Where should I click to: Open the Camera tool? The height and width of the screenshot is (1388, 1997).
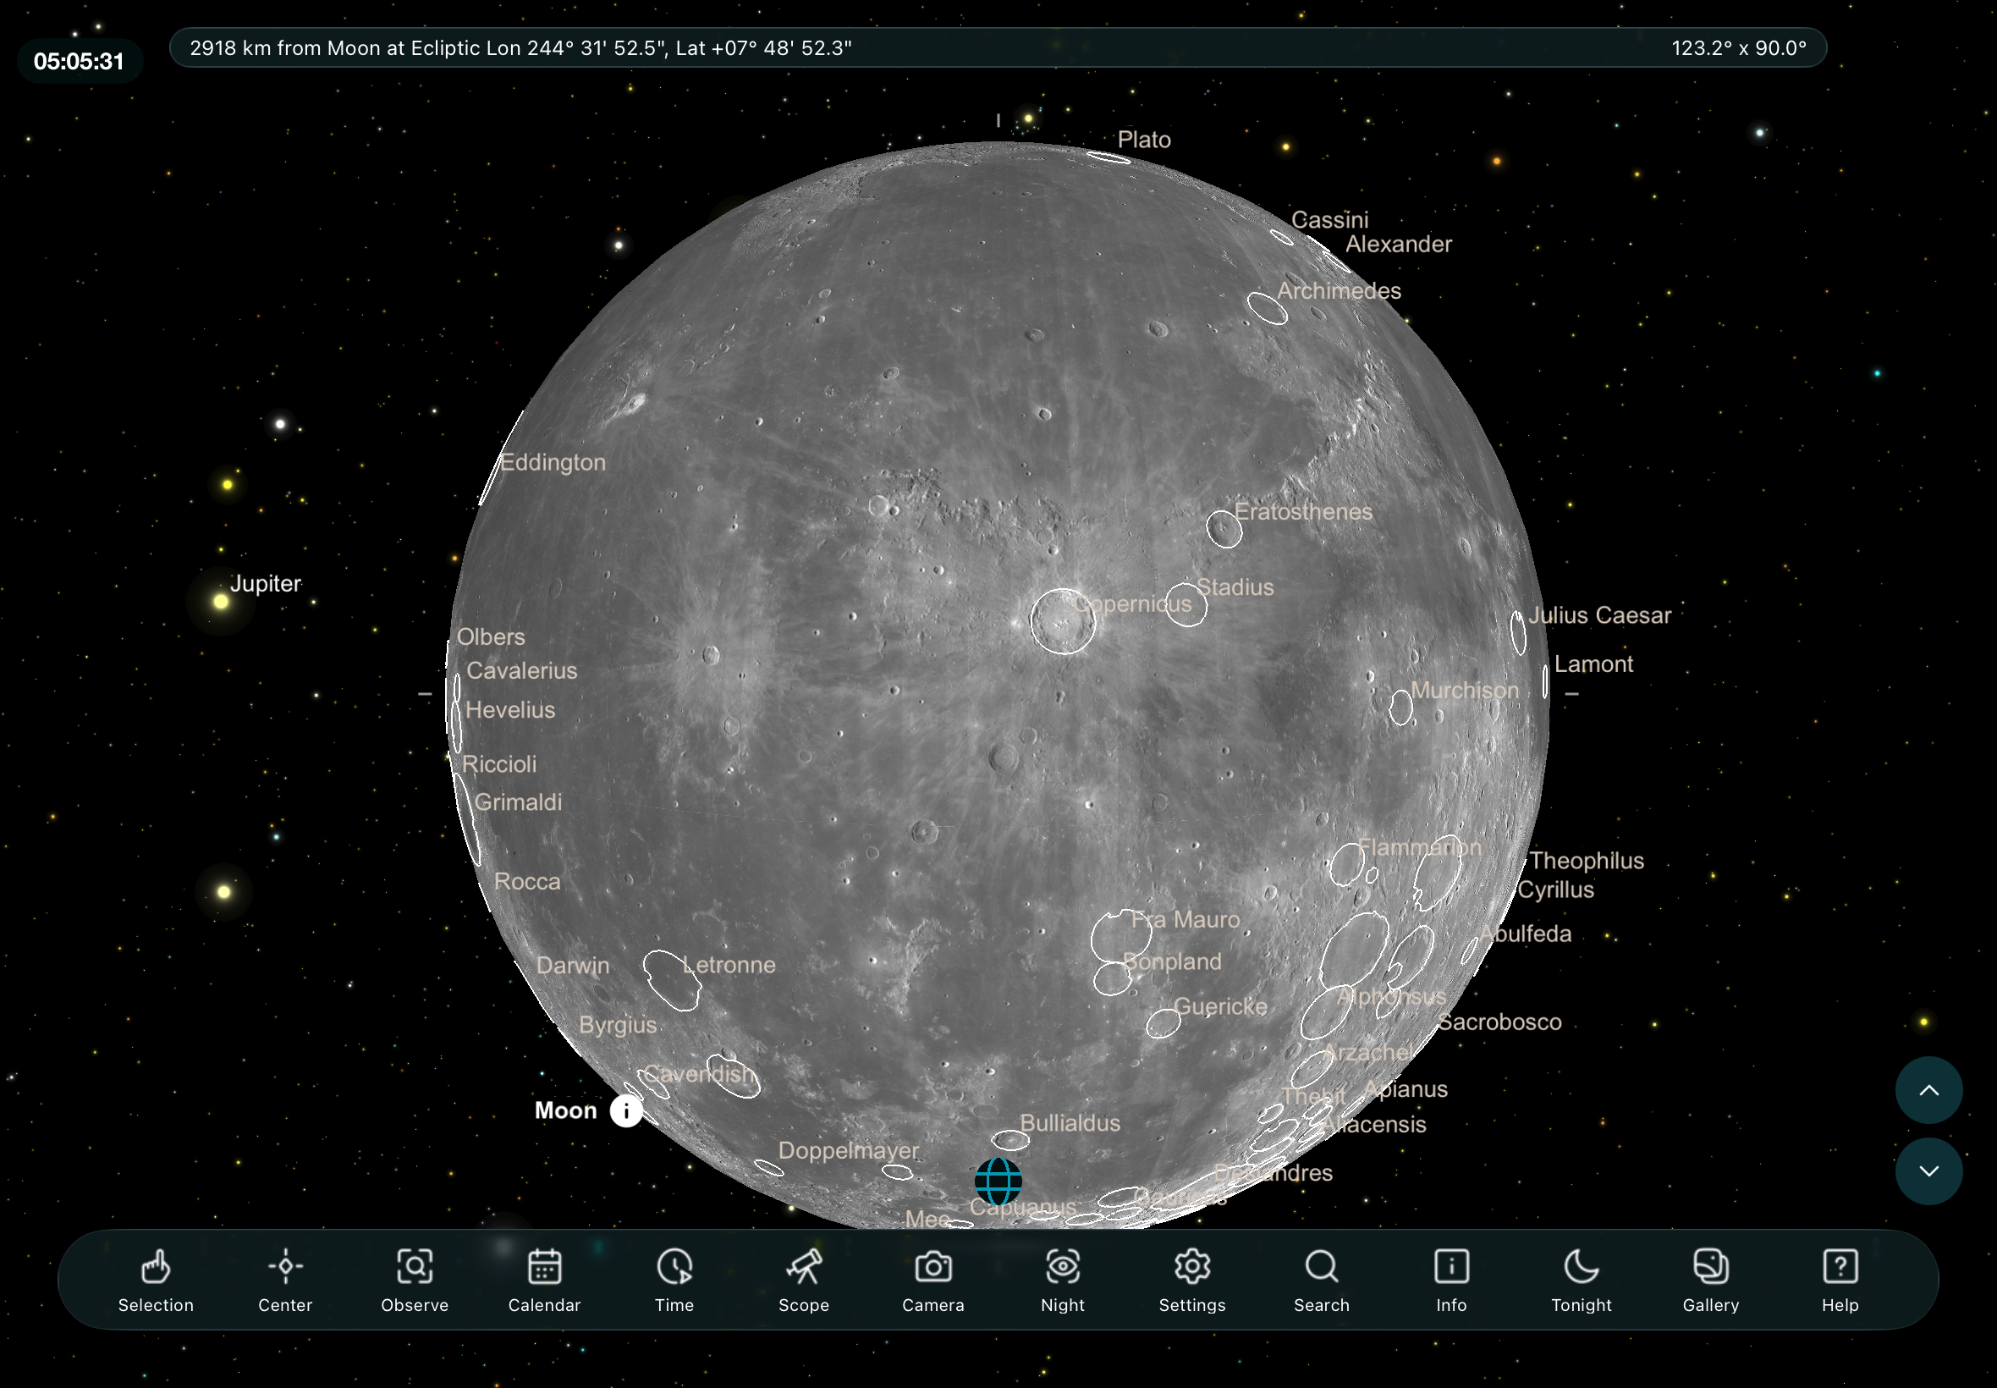point(932,1279)
